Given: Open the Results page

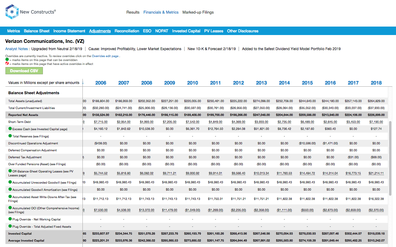Looking at the screenshot, I should click(x=133, y=12).
